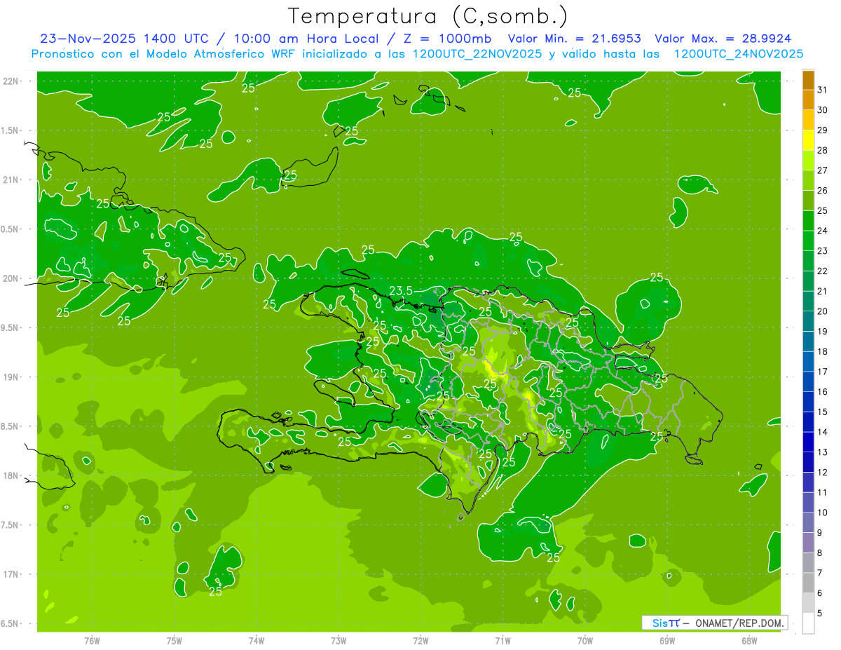841x650 pixels.
Task: Click the 'SisPI - ONAMET/REP.DOM.' credit label
Action: [x=714, y=623]
